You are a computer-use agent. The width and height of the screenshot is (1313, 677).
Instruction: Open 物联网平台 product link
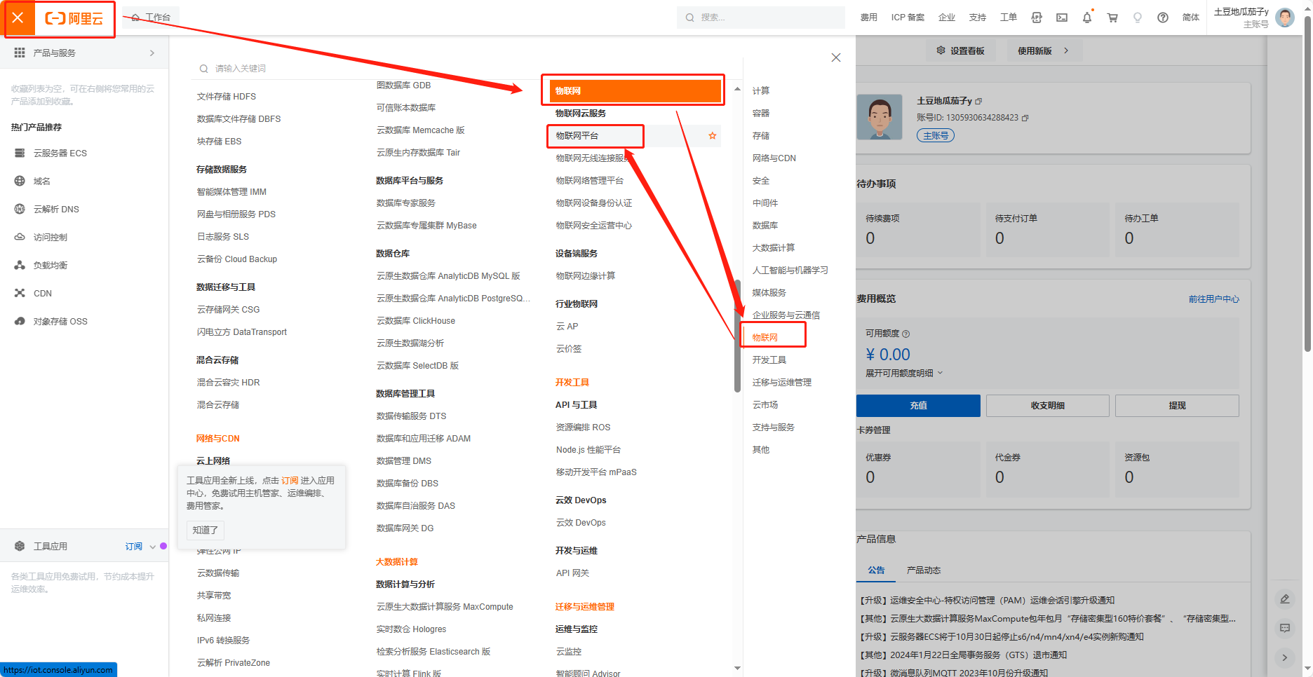click(x=577, y=136)
